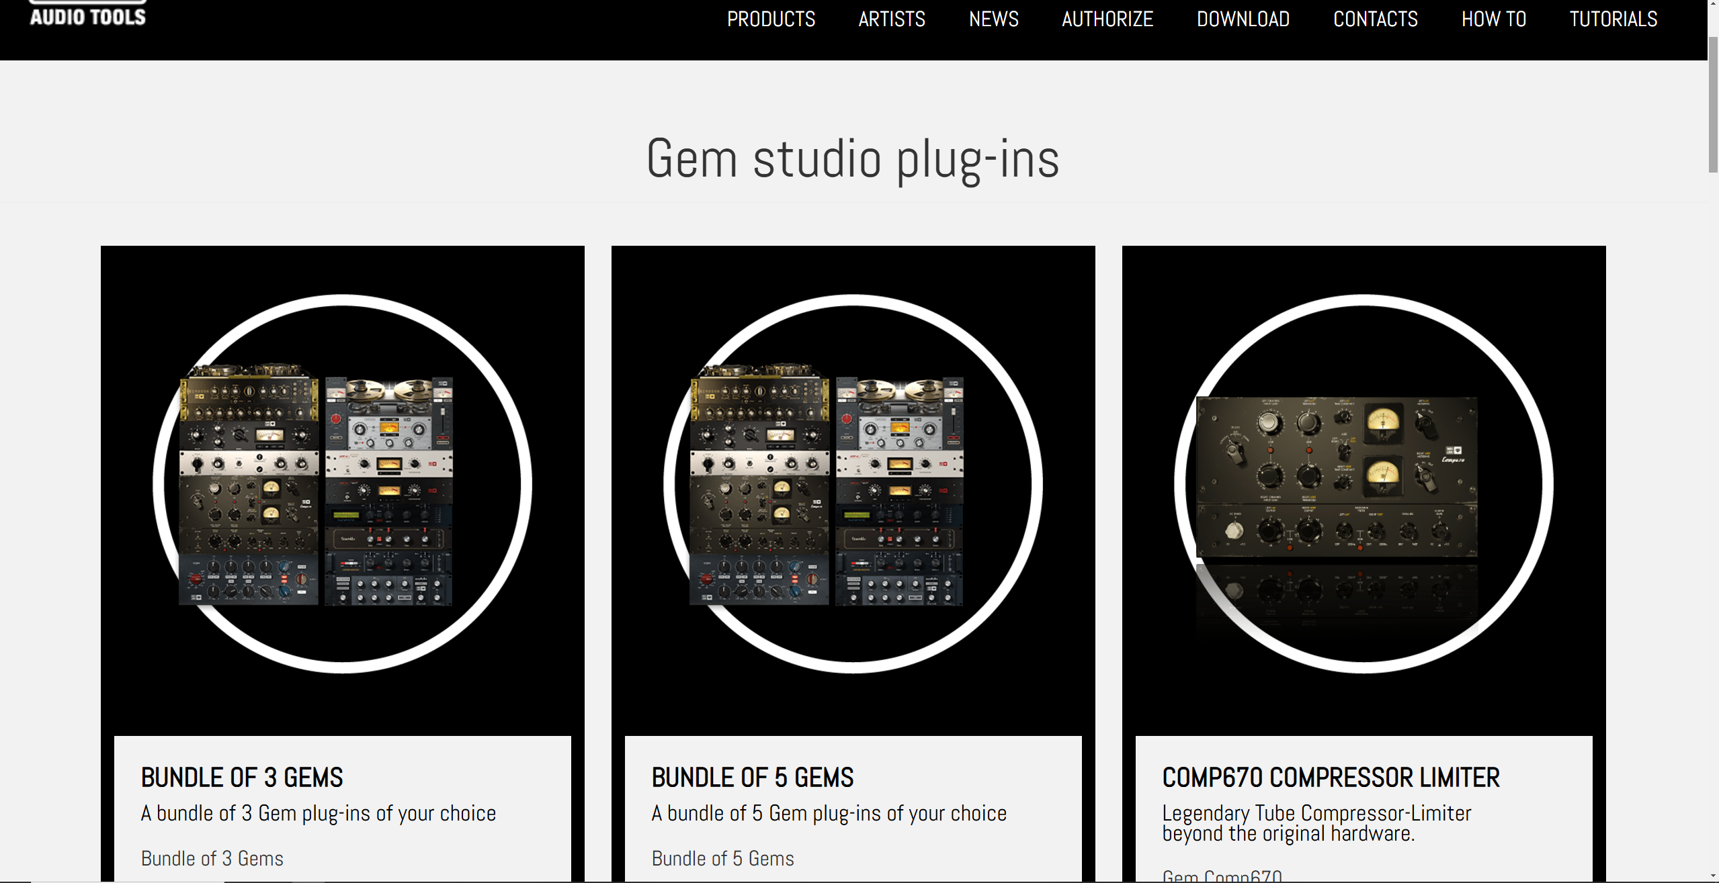Click the PRODUCTS navigation menu item
The width and height of the screenshot is (1719, 883).
pyautogui.click(x=769, y=19)
